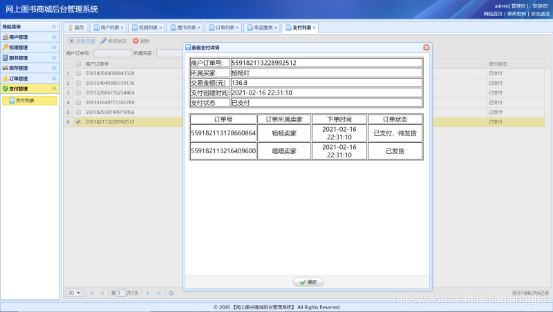Collapse the 支付管理 menu section
This screenshot has height=312, width=553.
pos(54,89)
